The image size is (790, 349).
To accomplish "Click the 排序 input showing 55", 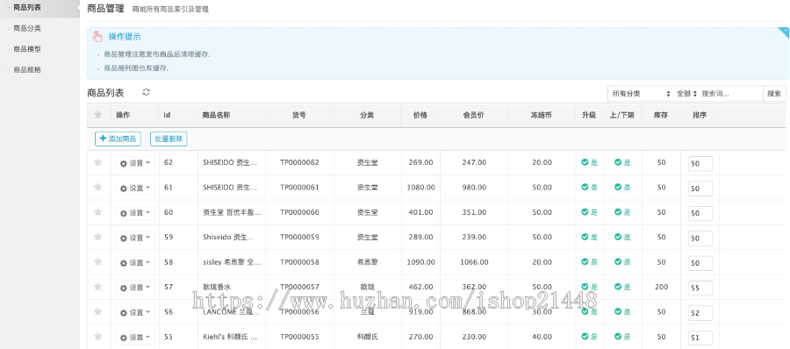I will coord(700,288).
